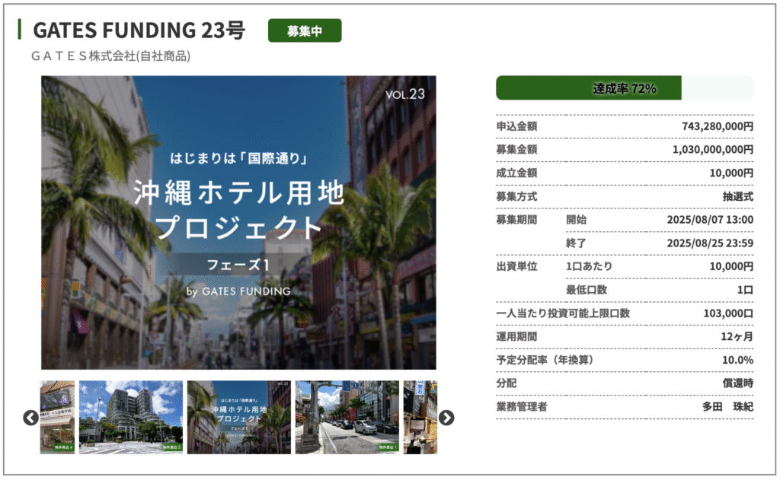Click the ＧＡＴＥＳ株式会社(自社商品) subtitle
This screenshot has width=780, height=480.
pos(111,56)
